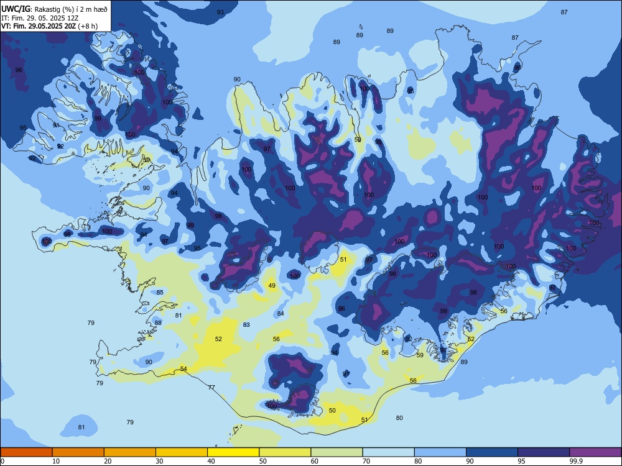Click the legend tick label 0
This screenshot has width=622, height=466.
coord(2,461)
